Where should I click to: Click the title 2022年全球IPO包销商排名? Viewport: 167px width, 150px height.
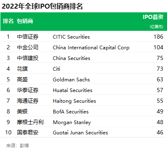pos(42,6)
